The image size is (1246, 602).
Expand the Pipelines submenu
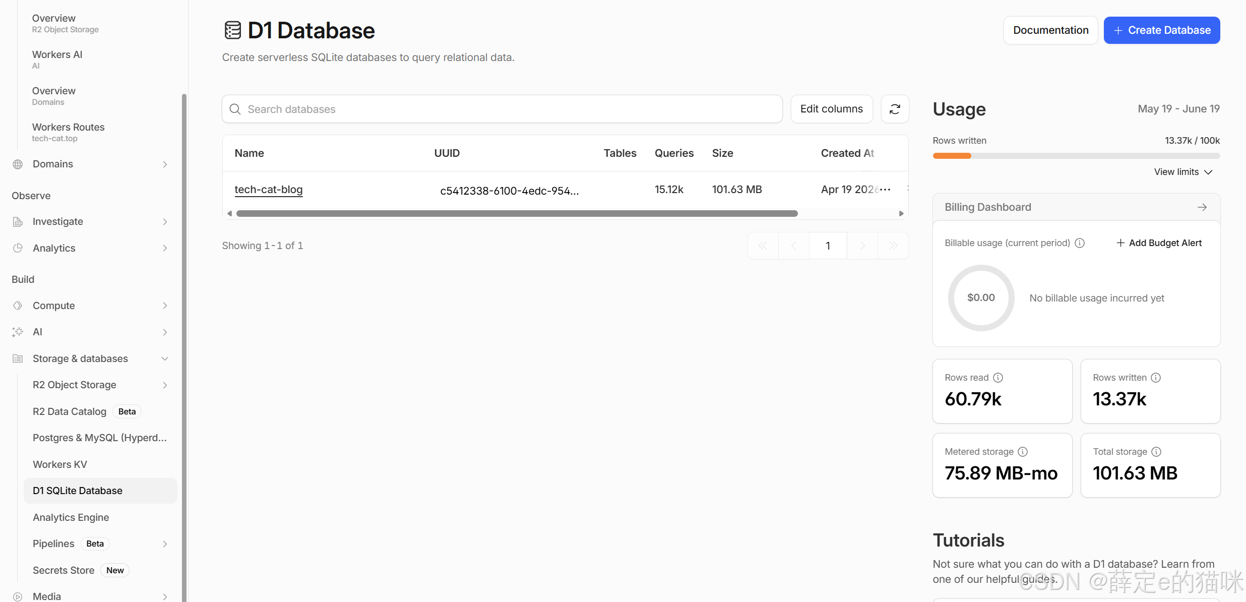[x=165, y=544]
